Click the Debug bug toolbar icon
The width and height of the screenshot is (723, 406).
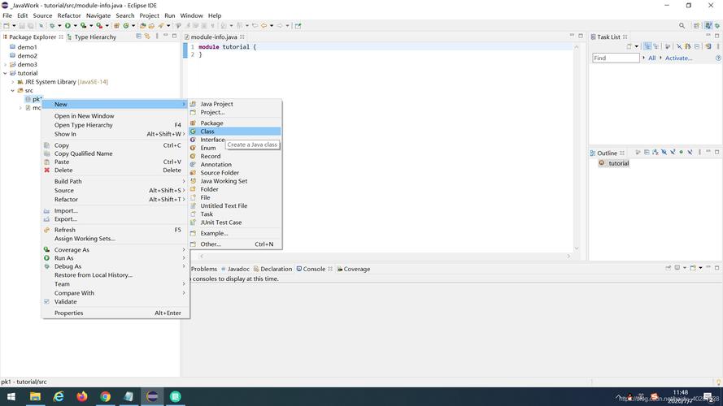pos(52,26)
